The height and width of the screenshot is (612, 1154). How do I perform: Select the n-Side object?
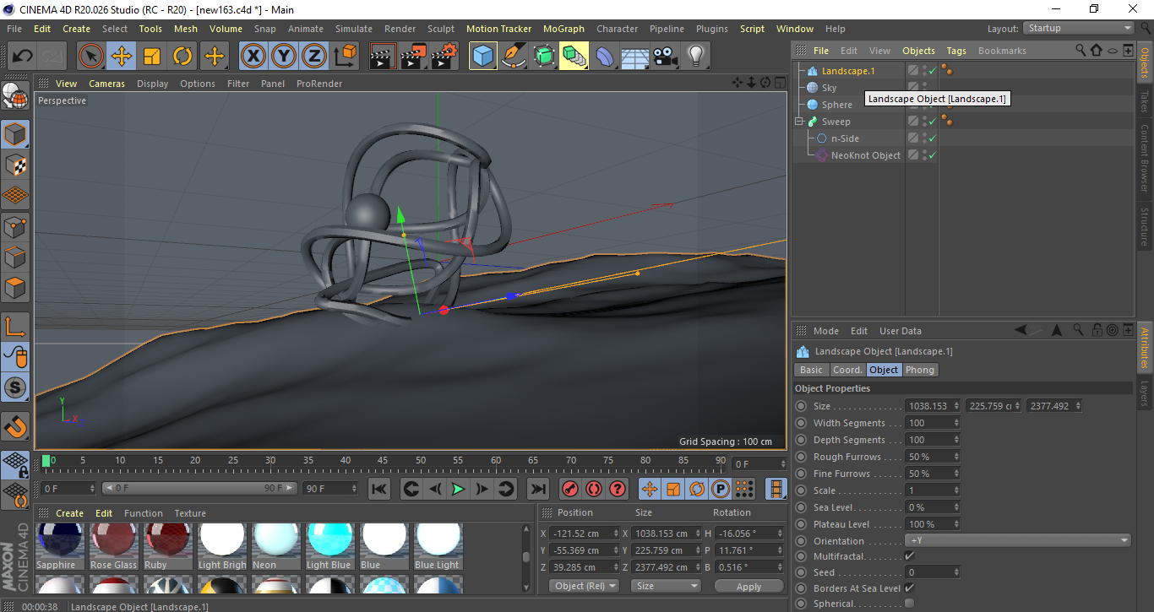(x=844, y=138)
